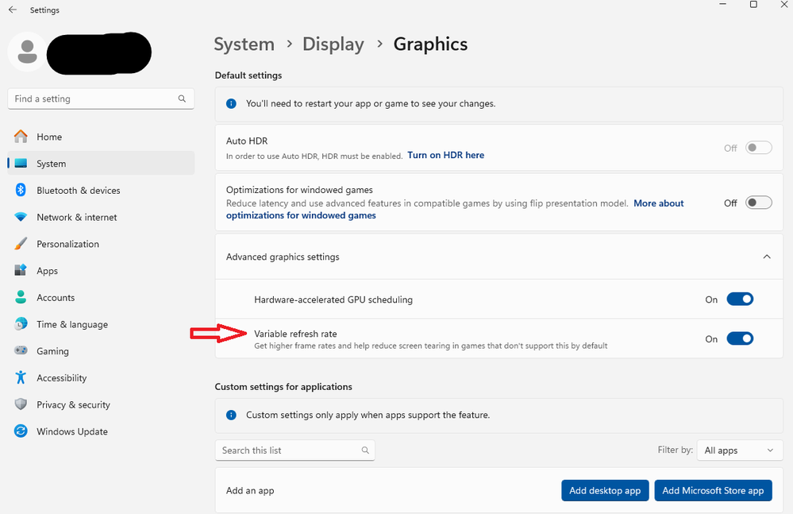
Task: Minimize the Settings window
Action: pos(722,5)
